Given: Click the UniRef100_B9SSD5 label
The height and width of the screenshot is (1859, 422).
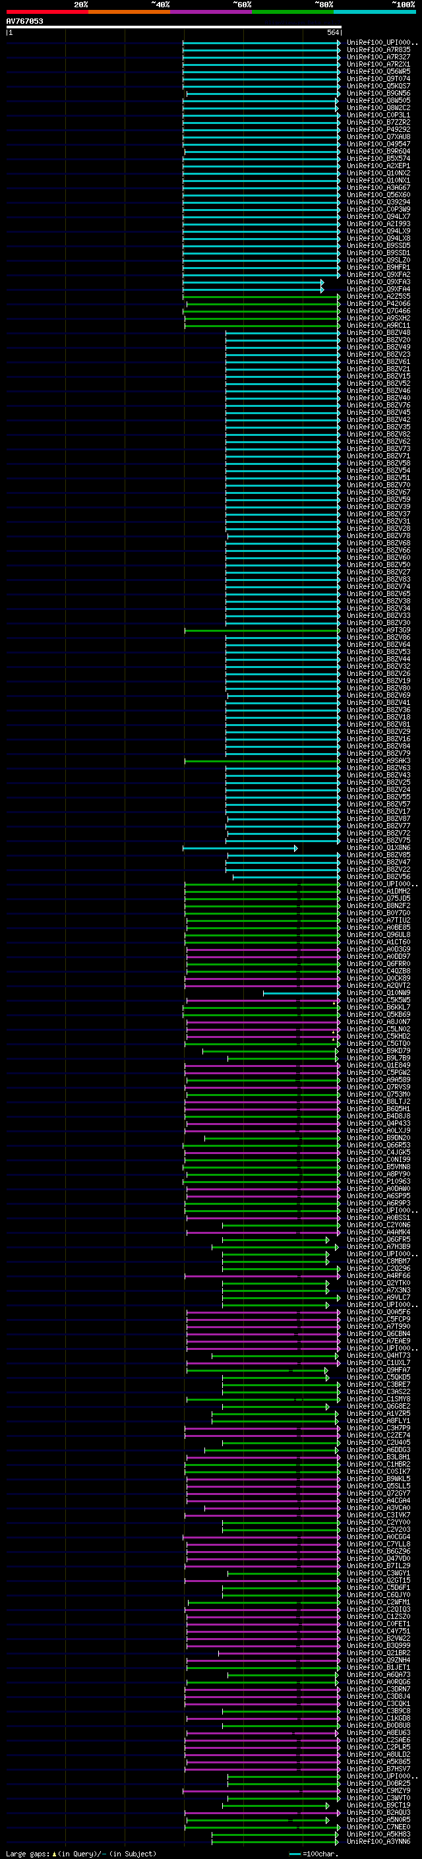Looking at the screenshot, I should point(378,245).
